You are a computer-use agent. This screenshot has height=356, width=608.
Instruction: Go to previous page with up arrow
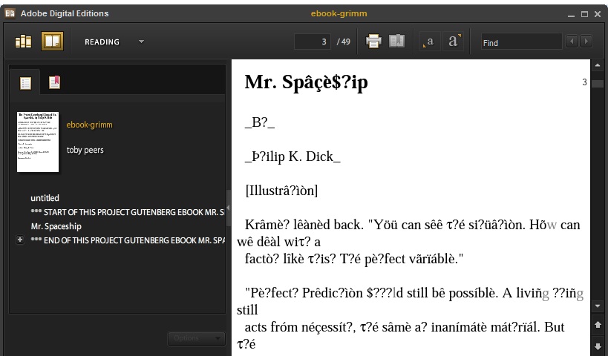(x=597, y=325)
